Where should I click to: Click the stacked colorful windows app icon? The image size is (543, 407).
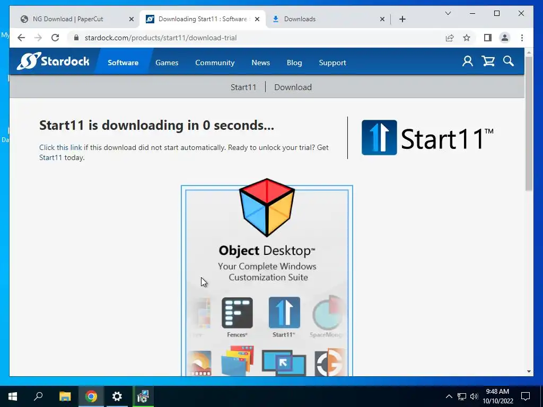[x=238, y=360]
